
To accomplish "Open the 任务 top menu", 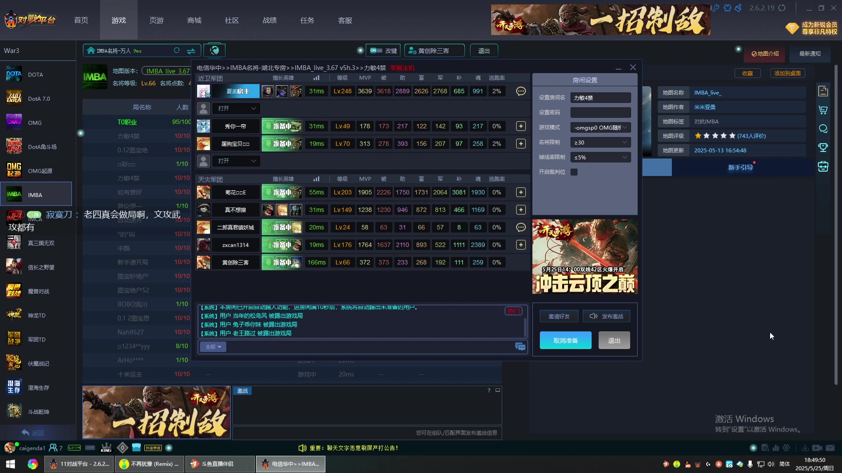I will [307, 20].
